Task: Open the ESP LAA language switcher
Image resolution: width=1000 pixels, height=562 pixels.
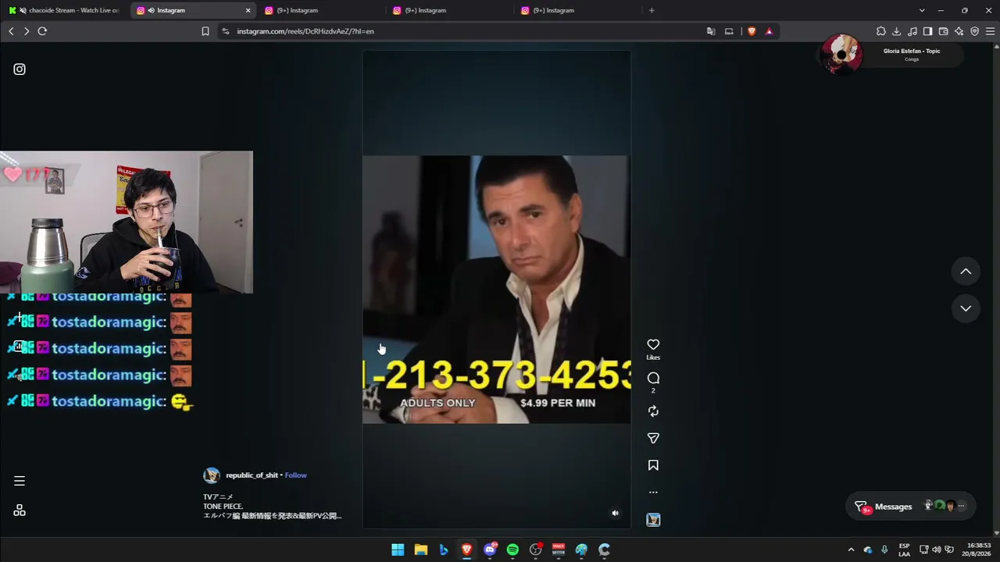Action: click(x=904, y=550)
